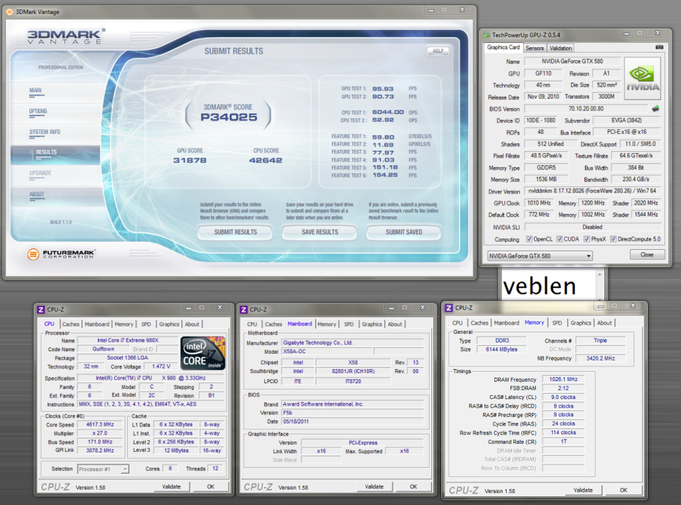
Task: Open ABOUT in the 3DMark sidebar
Action: click(37, 195)
